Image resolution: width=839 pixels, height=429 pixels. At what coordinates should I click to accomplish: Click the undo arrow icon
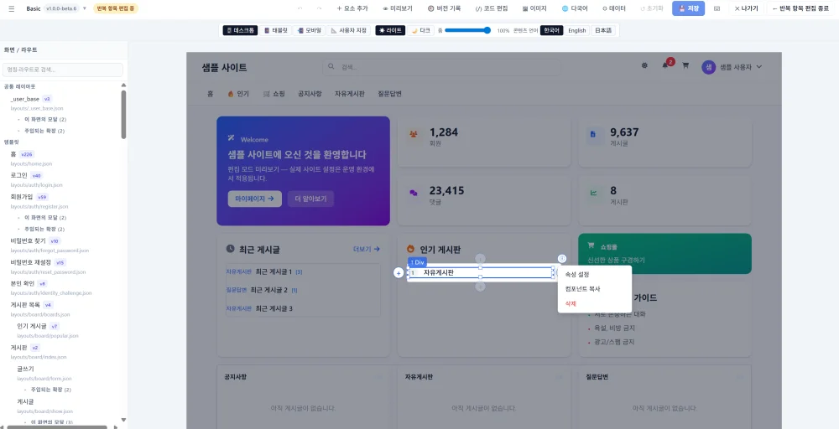(300, 8)
